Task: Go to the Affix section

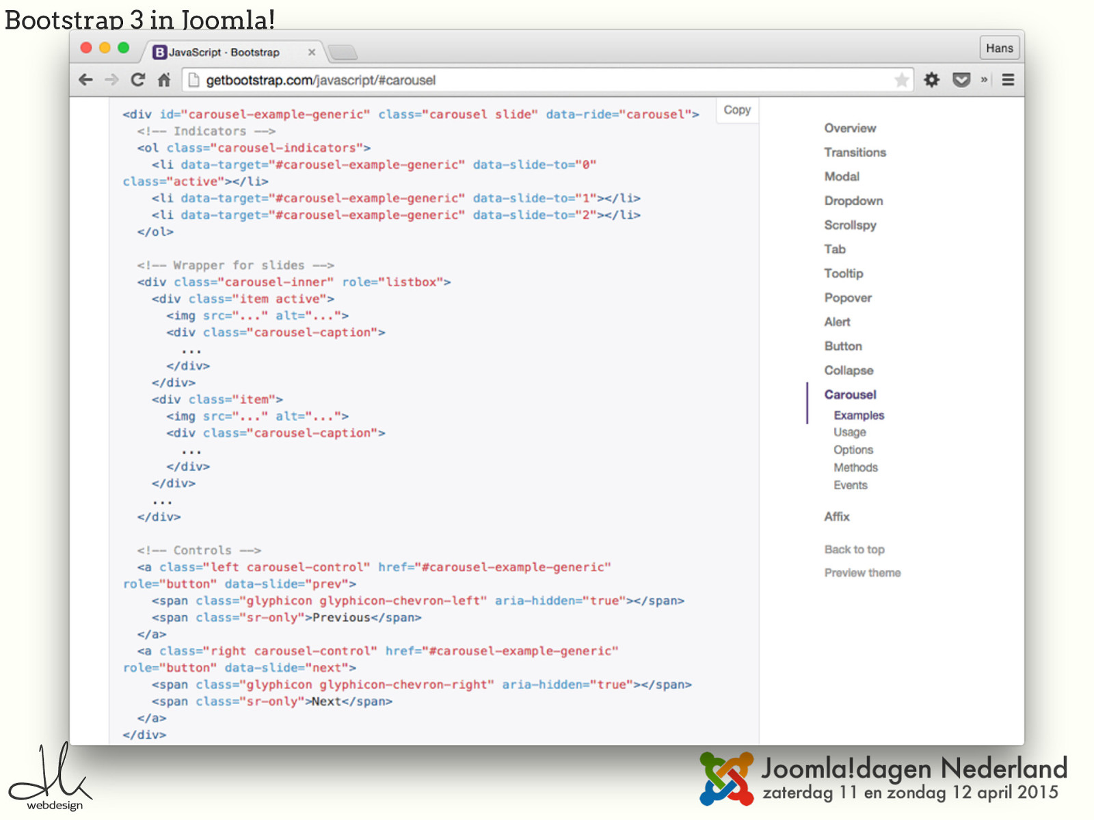Action: [837, 517]
